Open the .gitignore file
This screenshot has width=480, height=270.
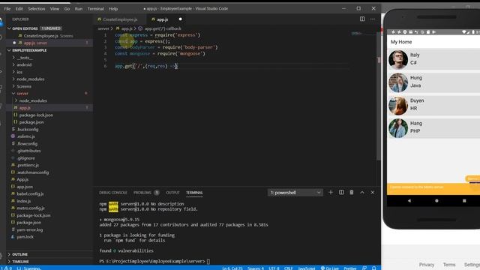[x=26, y=158]
